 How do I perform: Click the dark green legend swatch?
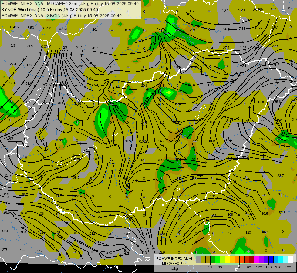coord(213,260)
